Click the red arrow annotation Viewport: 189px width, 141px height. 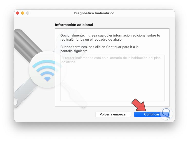[x=139, y=105]
